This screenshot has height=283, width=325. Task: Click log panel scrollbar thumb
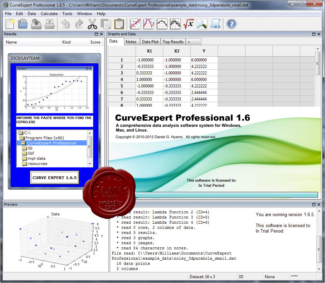point(319,249)
